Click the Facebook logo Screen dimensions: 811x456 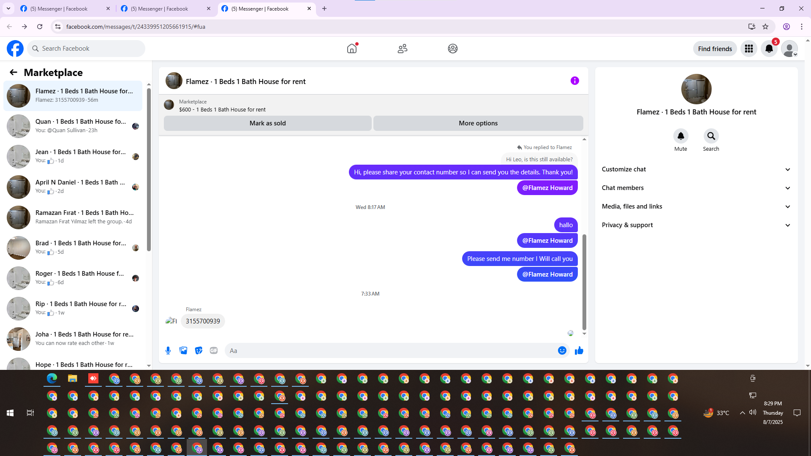click(15, 49)
